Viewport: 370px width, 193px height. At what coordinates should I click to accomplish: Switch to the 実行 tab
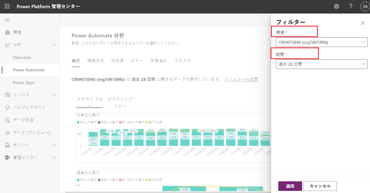pyautogui.click(x=76, y=61)
